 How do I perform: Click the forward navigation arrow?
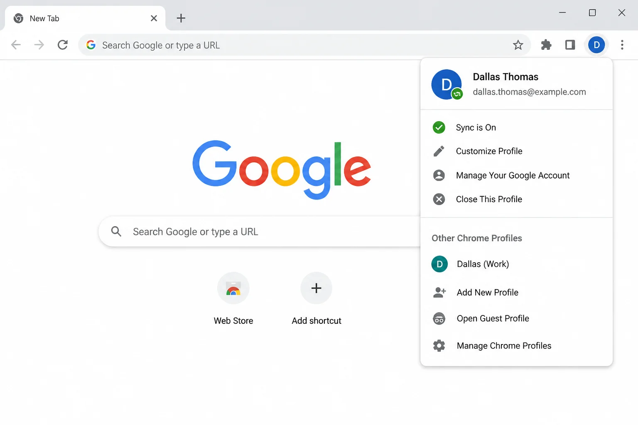pos(39,45)
